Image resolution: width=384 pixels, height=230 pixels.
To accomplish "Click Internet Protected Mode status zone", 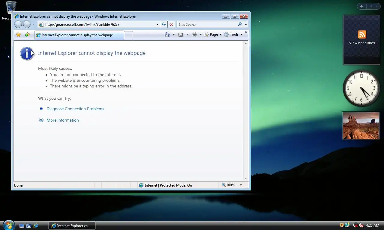I will [165, 185].
